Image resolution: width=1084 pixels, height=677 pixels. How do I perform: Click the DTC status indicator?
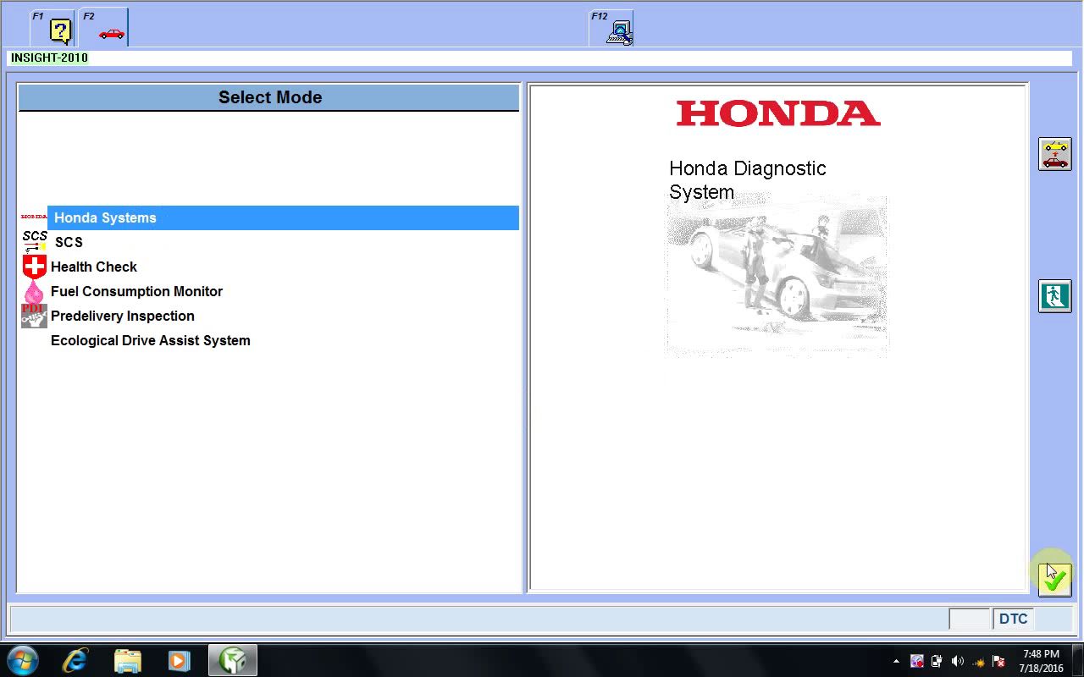point(1013,619)
